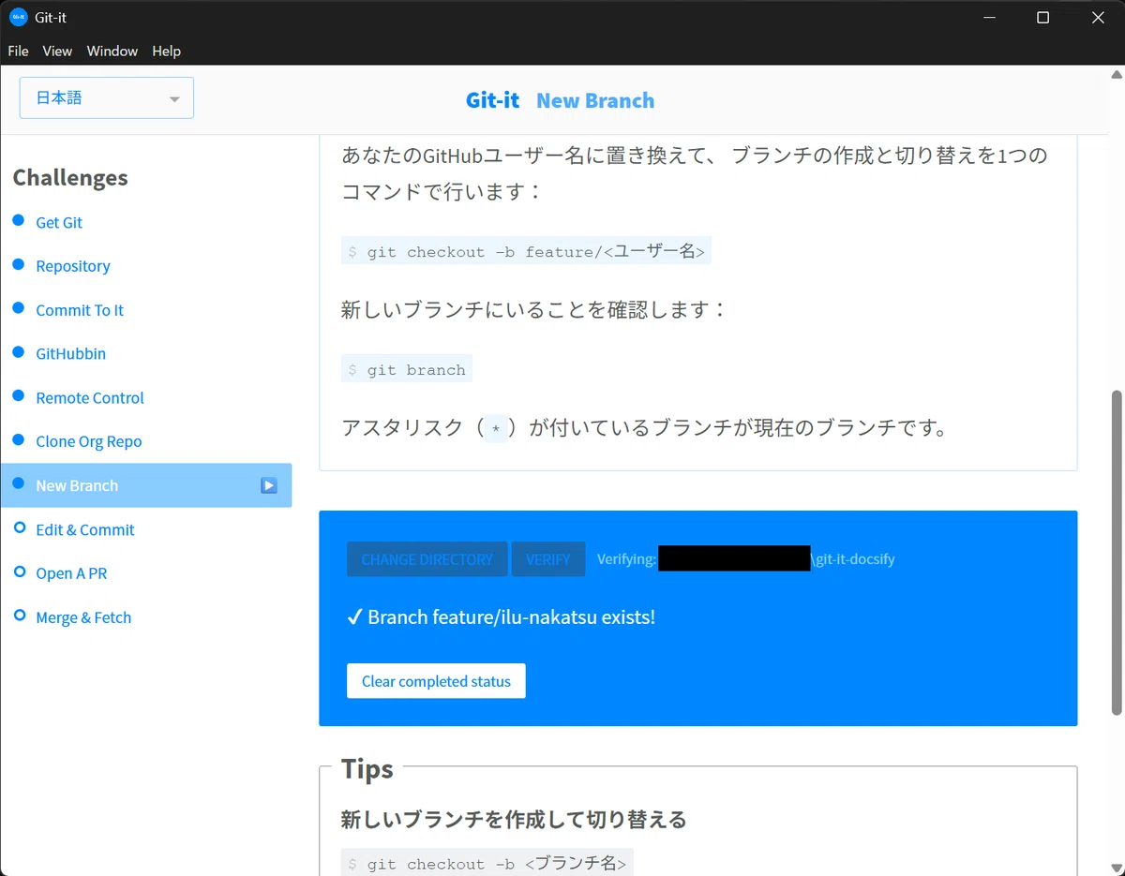This screenshot has height=876, width=1125.
Task: Click the scrollbar down arrow
Action: pyautogui.click(x=1117, y=868)
